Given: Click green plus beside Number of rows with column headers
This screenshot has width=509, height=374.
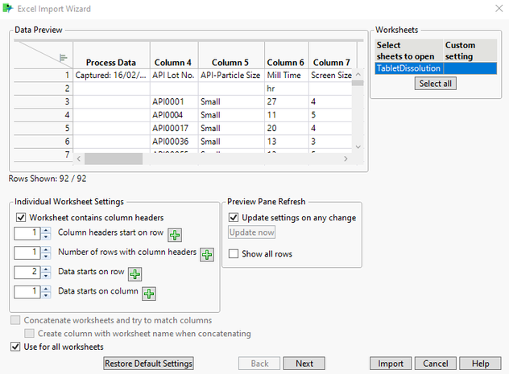Looking at the screenshot, I should (x=207, y=254).
